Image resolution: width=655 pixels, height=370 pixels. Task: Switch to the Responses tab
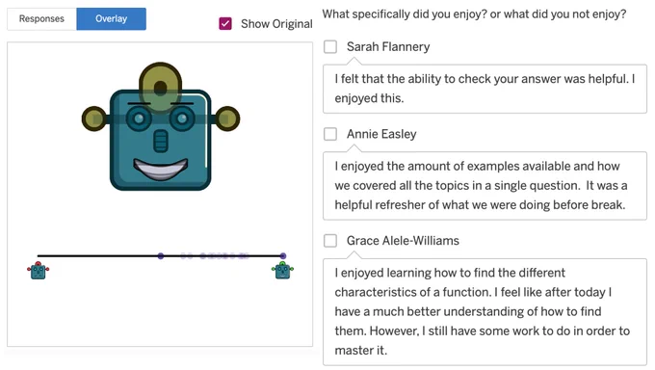[41, 19]
